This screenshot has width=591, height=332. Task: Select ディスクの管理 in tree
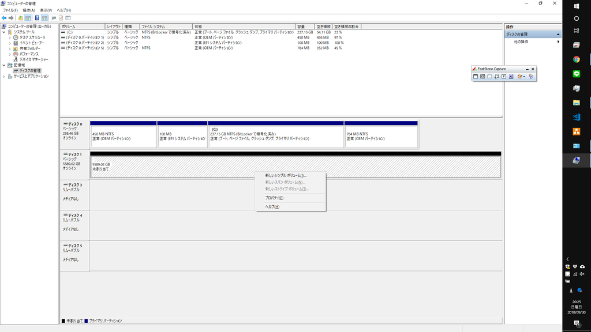[x=30, y=71]
